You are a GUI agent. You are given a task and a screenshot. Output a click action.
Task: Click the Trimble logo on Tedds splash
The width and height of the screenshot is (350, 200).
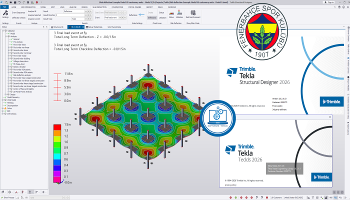(x=321, y=177)
